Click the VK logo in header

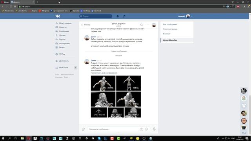pyautogui.click(x=58, y=16)
